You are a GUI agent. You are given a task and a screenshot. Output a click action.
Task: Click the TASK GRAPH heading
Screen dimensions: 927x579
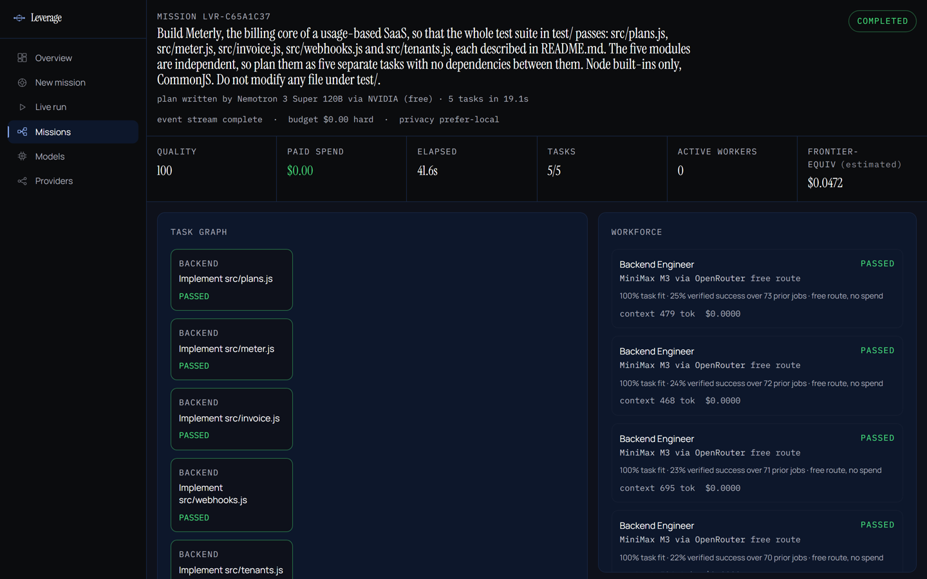(x=199, y=232)
